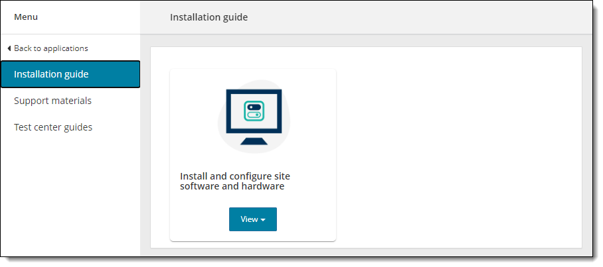Click the Install and configure site software title
The width and height of the screenshot is (603, 267).
[234, 181]
